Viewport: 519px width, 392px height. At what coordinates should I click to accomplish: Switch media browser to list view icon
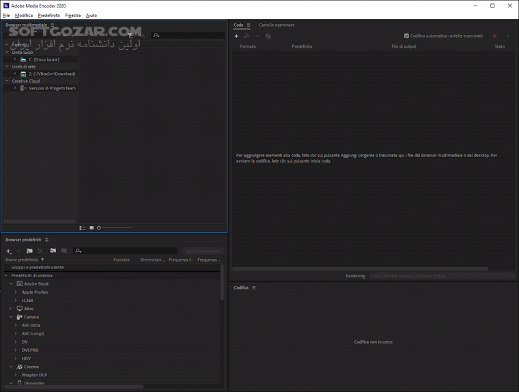coord(83,228)
